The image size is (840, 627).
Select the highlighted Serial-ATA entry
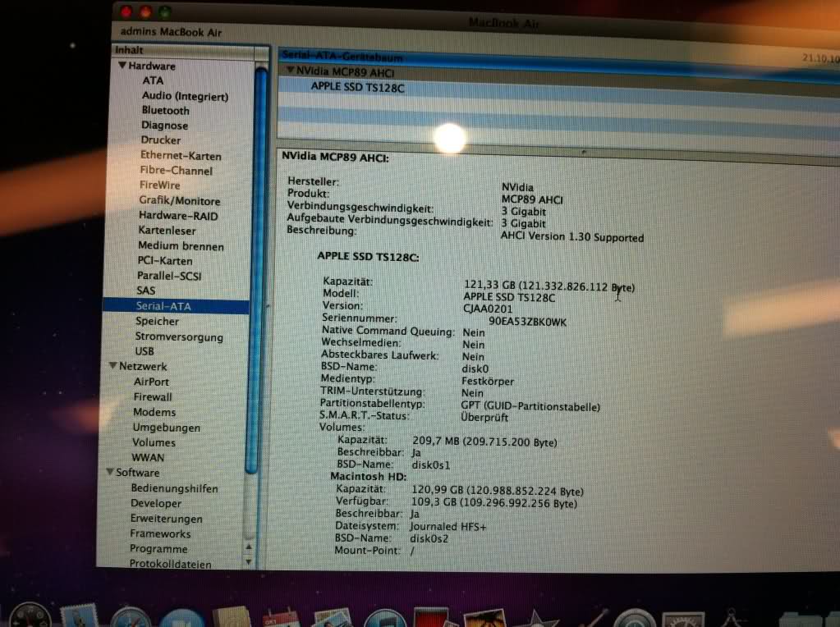176,306
